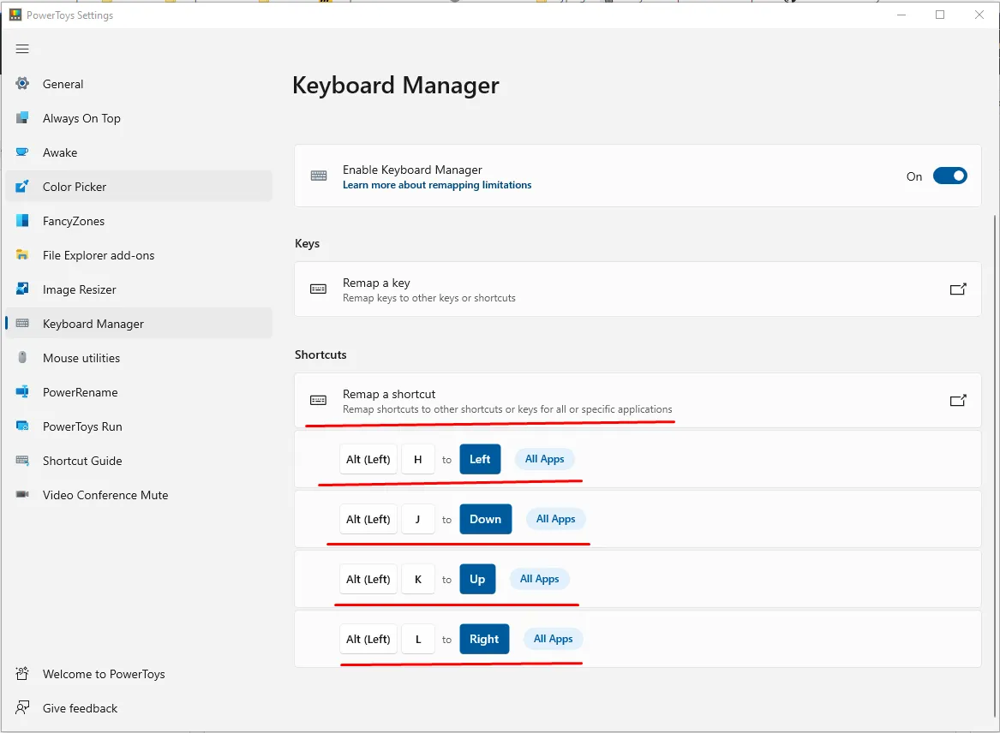Image resolution: width=1000 pixels, height=733 pixels.
Task: Open the Color Picker sidebar icon
Action: (23, 187)
